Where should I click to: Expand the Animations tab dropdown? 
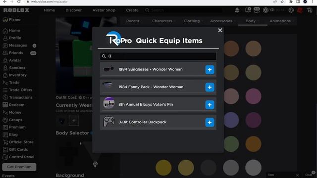pyautogui.click(x=282, y=21)
